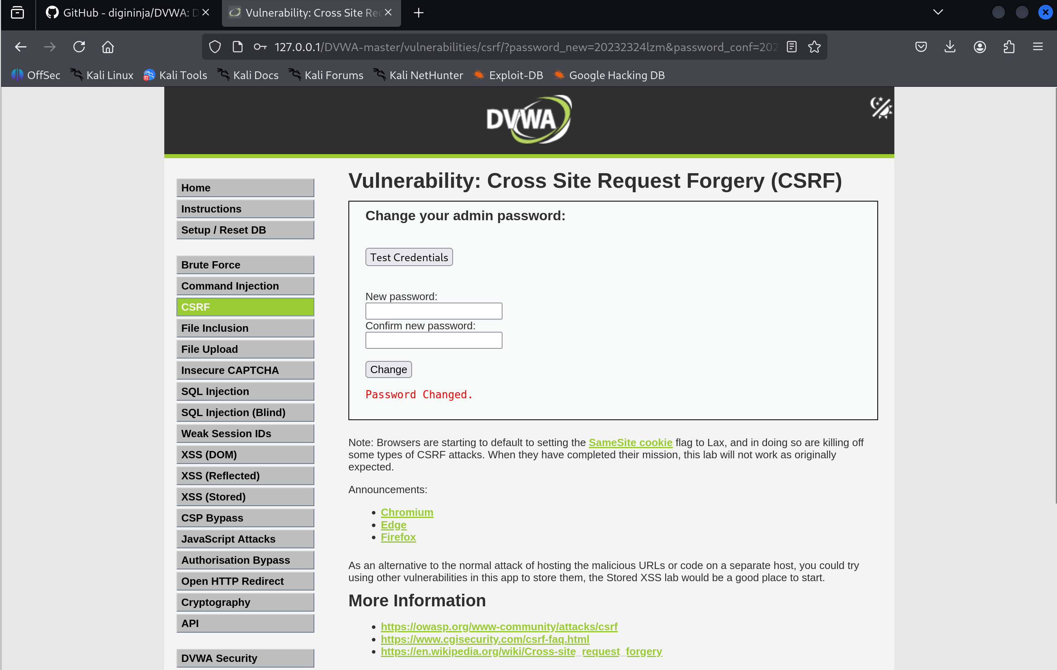This screenshot has height=670, width=1057.
Task: Expand the list all tabs chevron
Action: pos(938,12)
